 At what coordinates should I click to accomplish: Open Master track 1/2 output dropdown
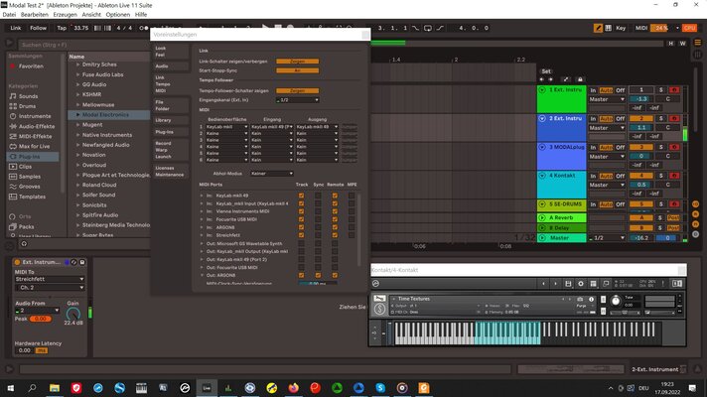coord(607,238)
